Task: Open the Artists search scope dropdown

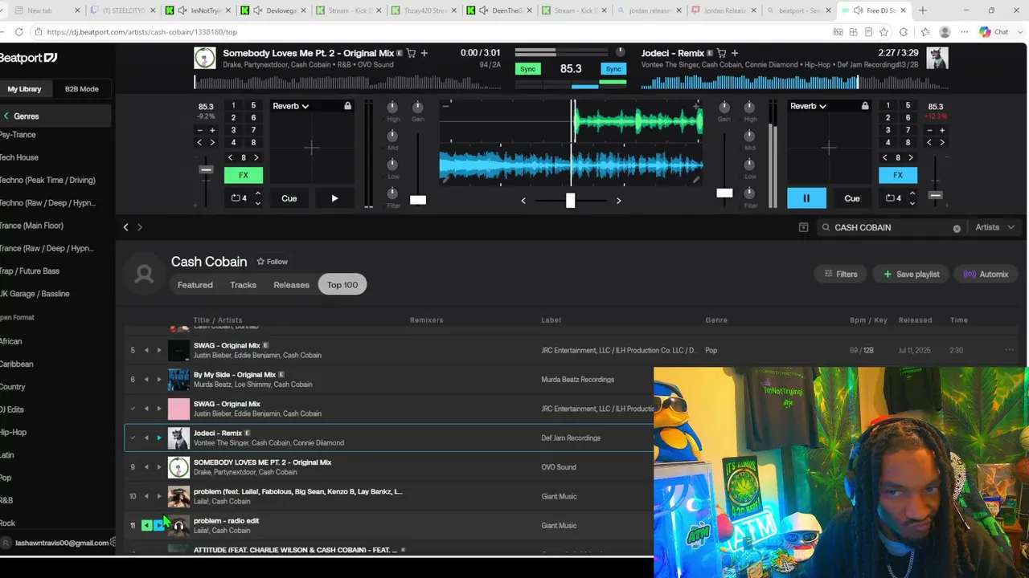Action: click(x=994, y=227)
